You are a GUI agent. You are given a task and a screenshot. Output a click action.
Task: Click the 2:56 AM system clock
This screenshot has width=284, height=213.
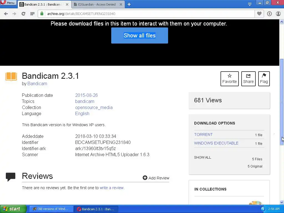(274, 209)
